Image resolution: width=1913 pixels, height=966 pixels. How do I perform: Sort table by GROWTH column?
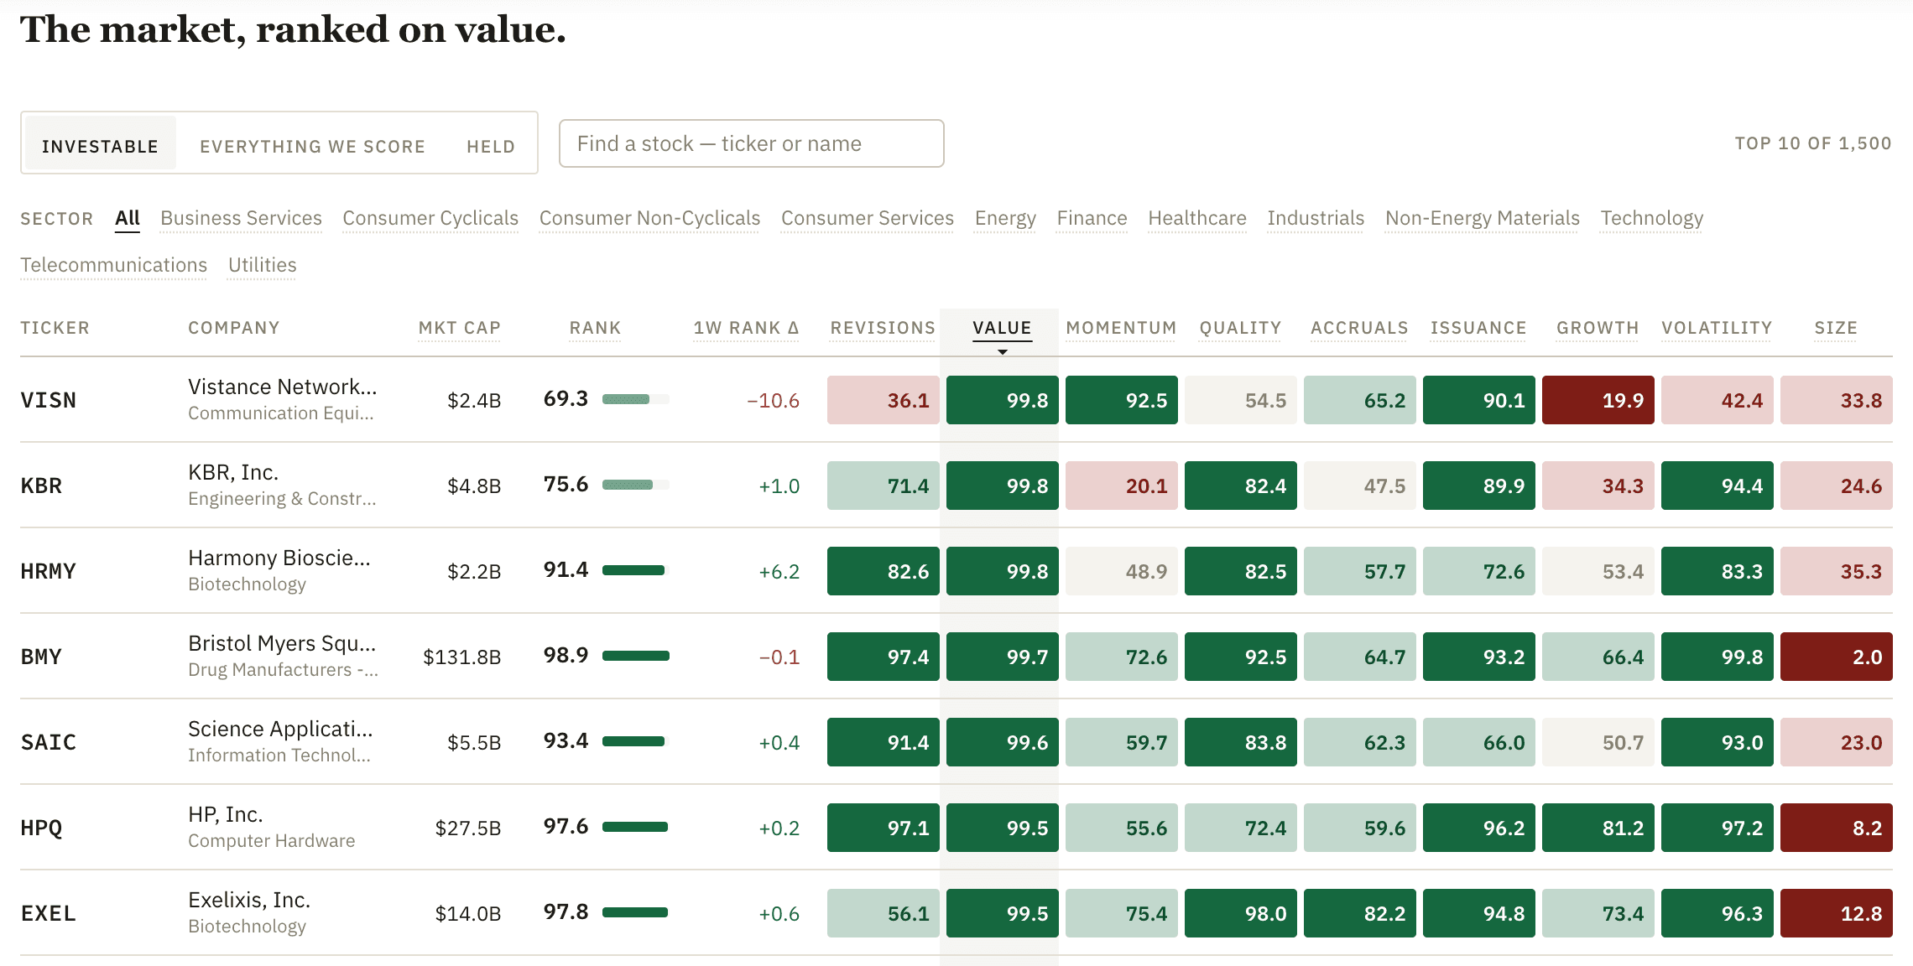[x=1598, y=328]
